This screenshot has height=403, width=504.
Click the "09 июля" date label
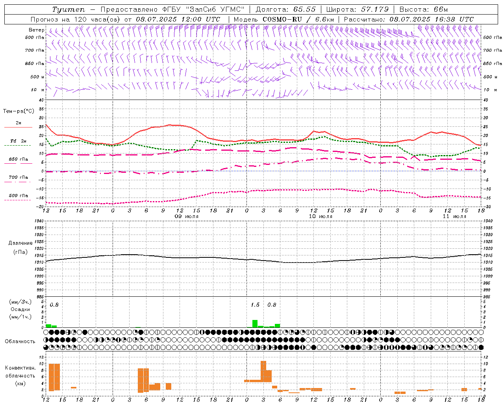click(x=187, y=216)
